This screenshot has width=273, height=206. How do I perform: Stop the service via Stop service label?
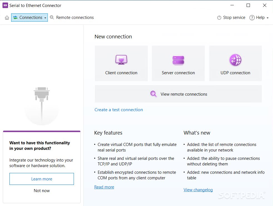tap(234, 18)
